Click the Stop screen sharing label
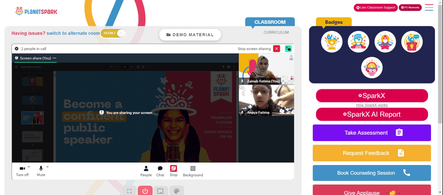 pos(254,49)
